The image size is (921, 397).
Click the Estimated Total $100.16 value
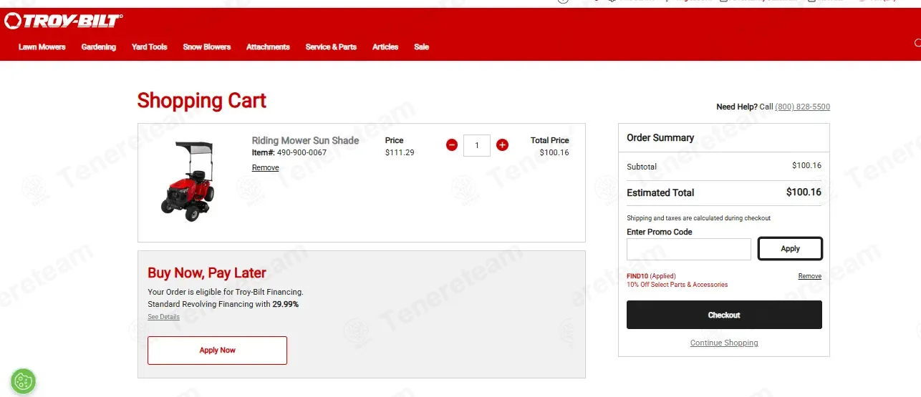[x=804, y=192]
